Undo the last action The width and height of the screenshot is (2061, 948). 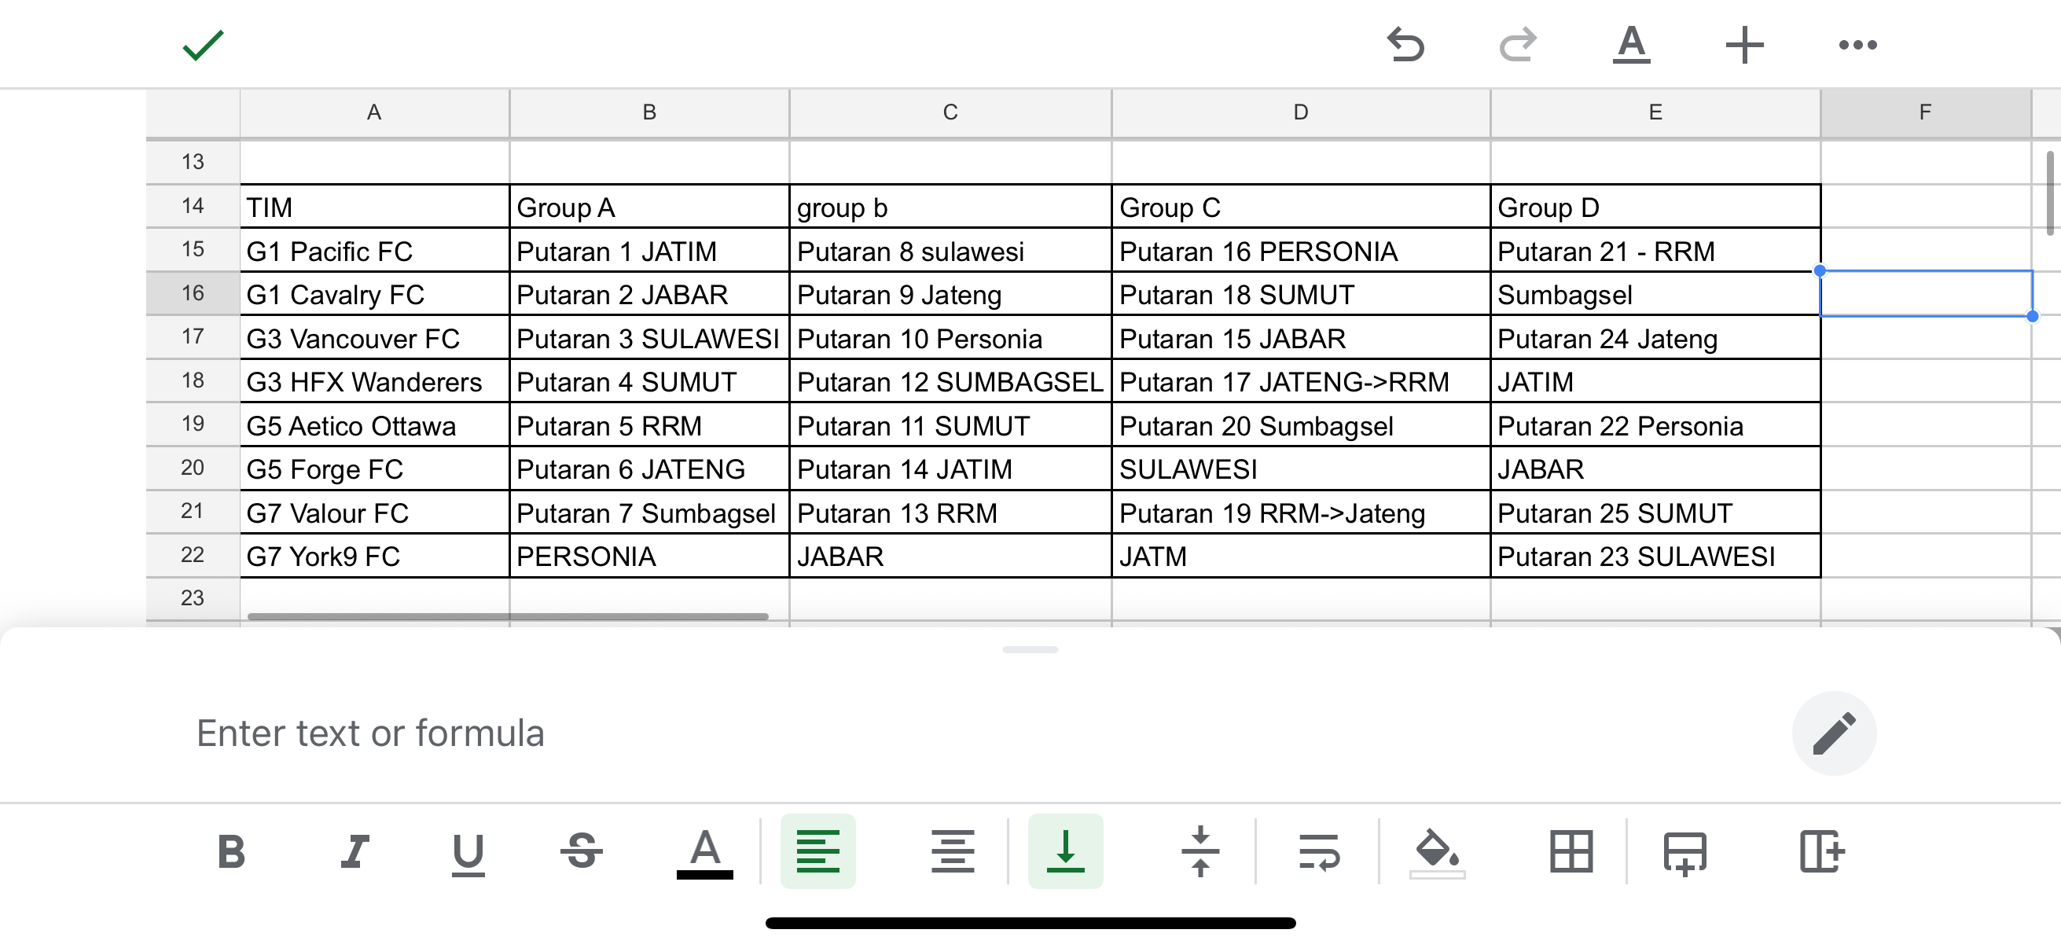[x=1405, y=45]
